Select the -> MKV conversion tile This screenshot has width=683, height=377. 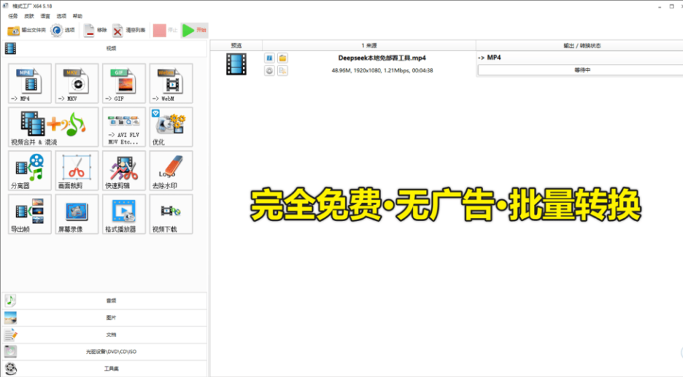pos(77,84)
